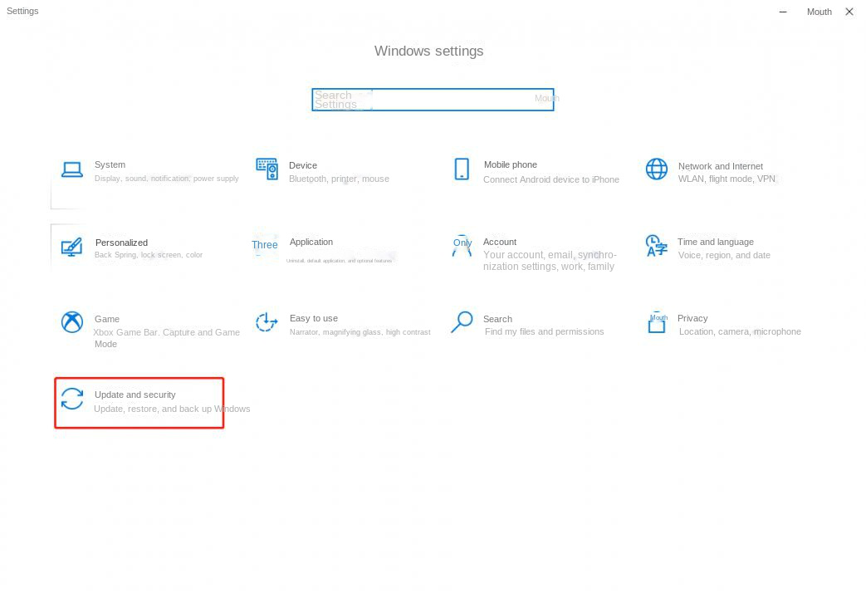Open Account for synchronization settings
866x598 pixels.
point(500,242)
